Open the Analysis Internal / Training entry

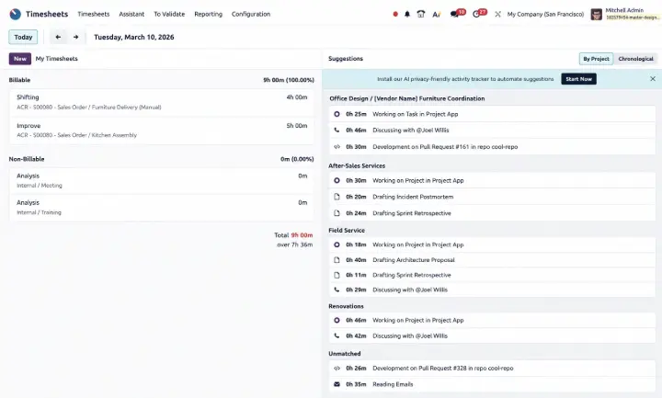(x=162, y=208)
